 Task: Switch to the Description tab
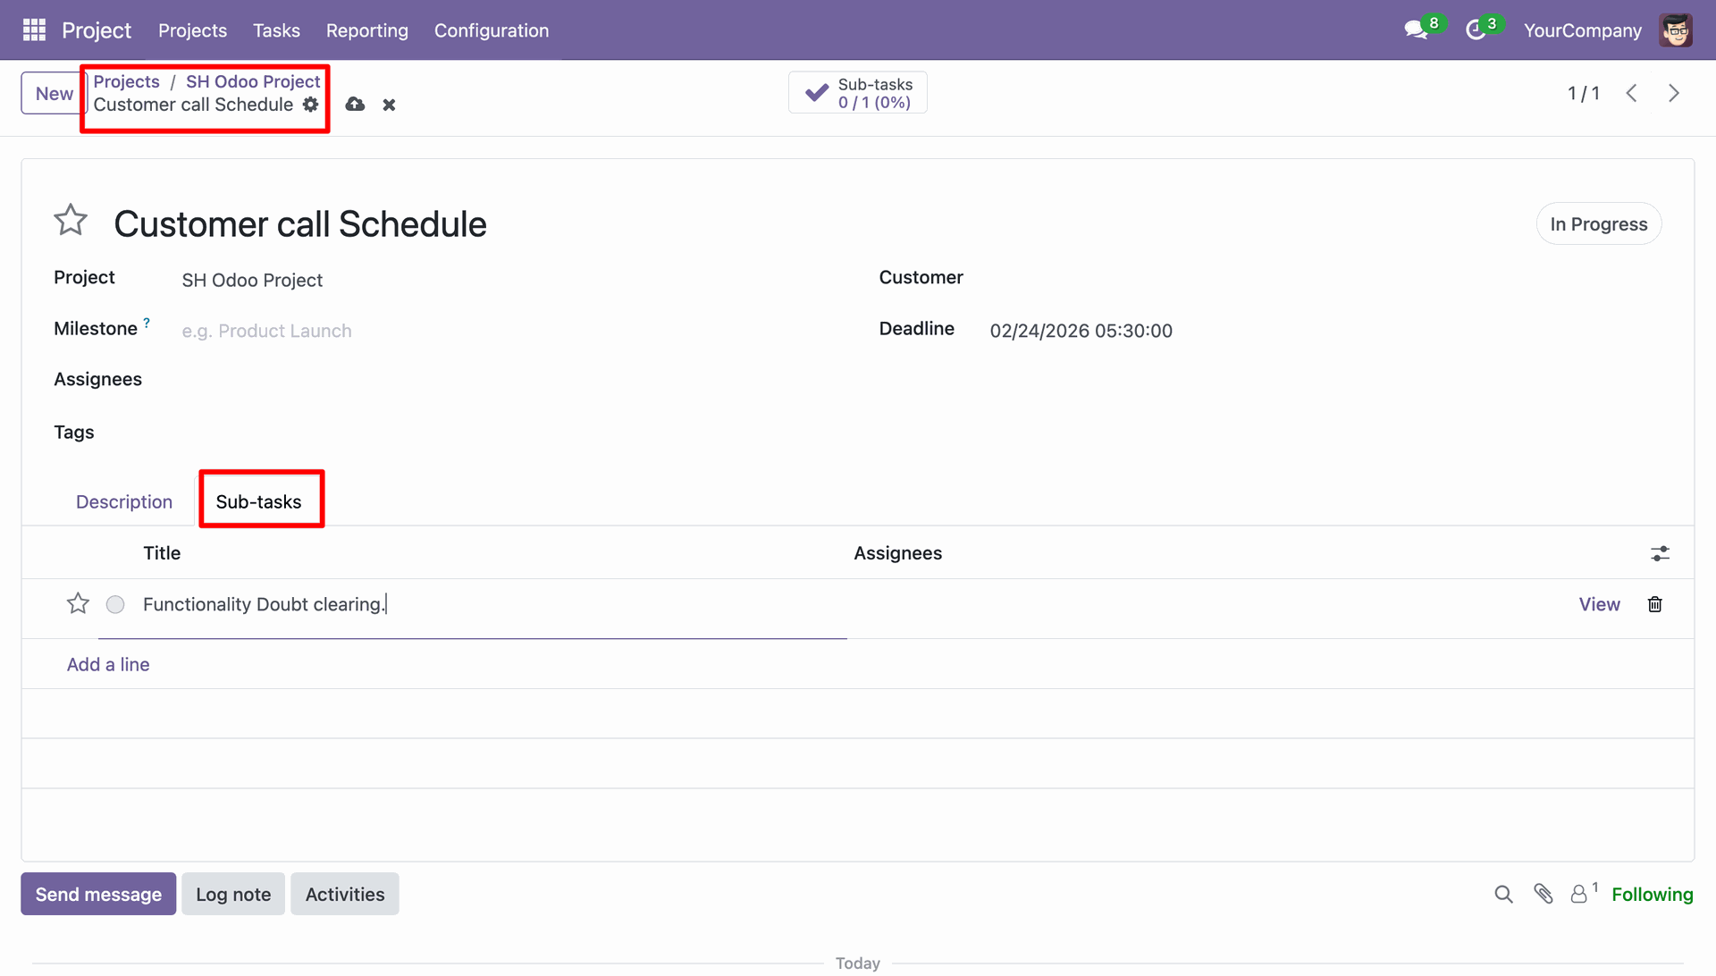124,501
